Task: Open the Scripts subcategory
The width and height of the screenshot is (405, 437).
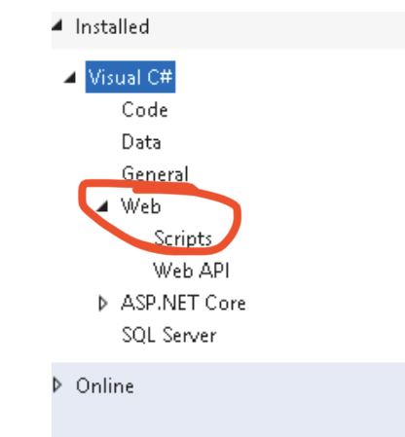Action: point(183,238)
